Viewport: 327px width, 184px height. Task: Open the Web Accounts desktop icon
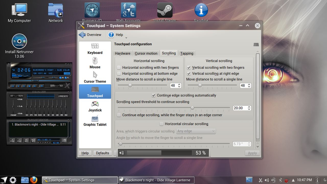point(129,12)
